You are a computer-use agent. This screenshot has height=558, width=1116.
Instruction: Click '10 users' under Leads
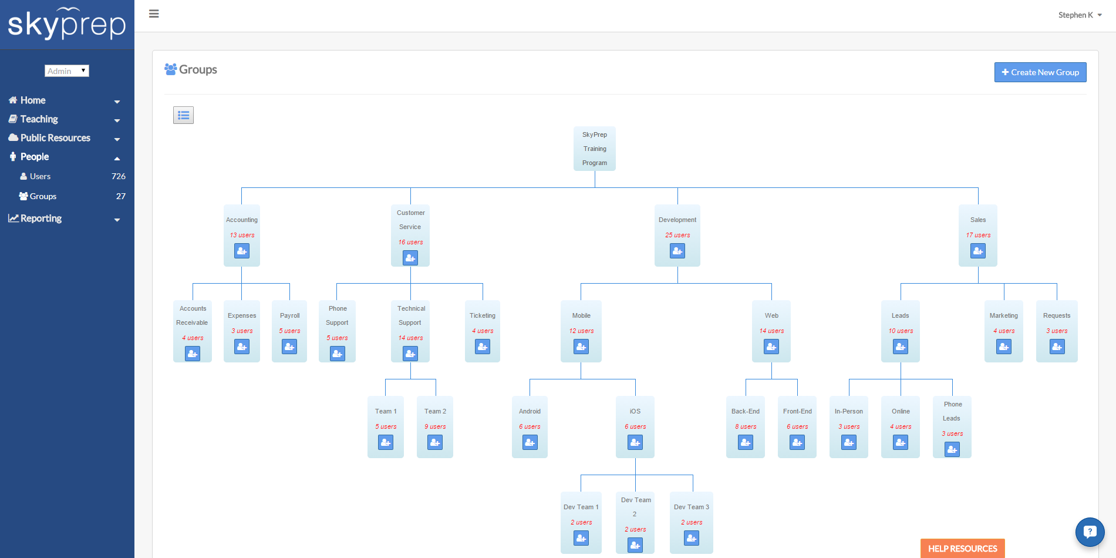click(x=901, y=331)
